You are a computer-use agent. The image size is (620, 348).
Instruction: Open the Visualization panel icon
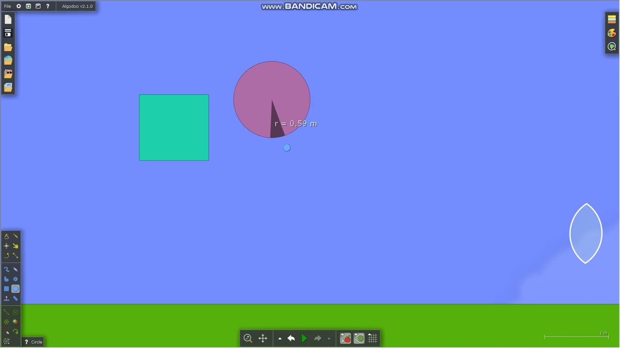click(612, 47)
